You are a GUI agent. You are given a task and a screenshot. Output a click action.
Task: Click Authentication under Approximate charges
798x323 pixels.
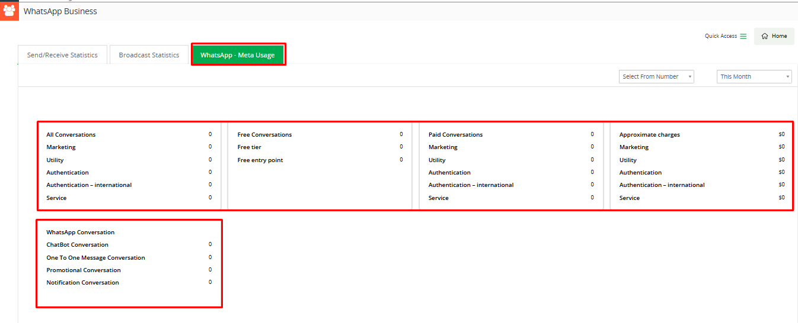(x=640, y=173)
